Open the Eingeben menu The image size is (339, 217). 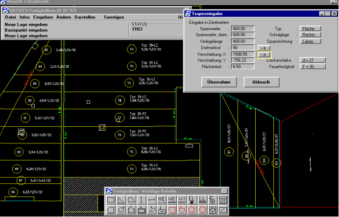pyautogui.click(x=43, y=17)
